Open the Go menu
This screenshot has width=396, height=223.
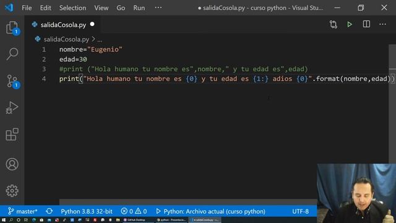tap(121, 8)
